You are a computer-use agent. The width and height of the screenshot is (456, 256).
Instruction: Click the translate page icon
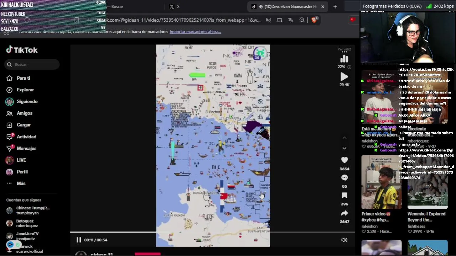click(x=291, y=20)
